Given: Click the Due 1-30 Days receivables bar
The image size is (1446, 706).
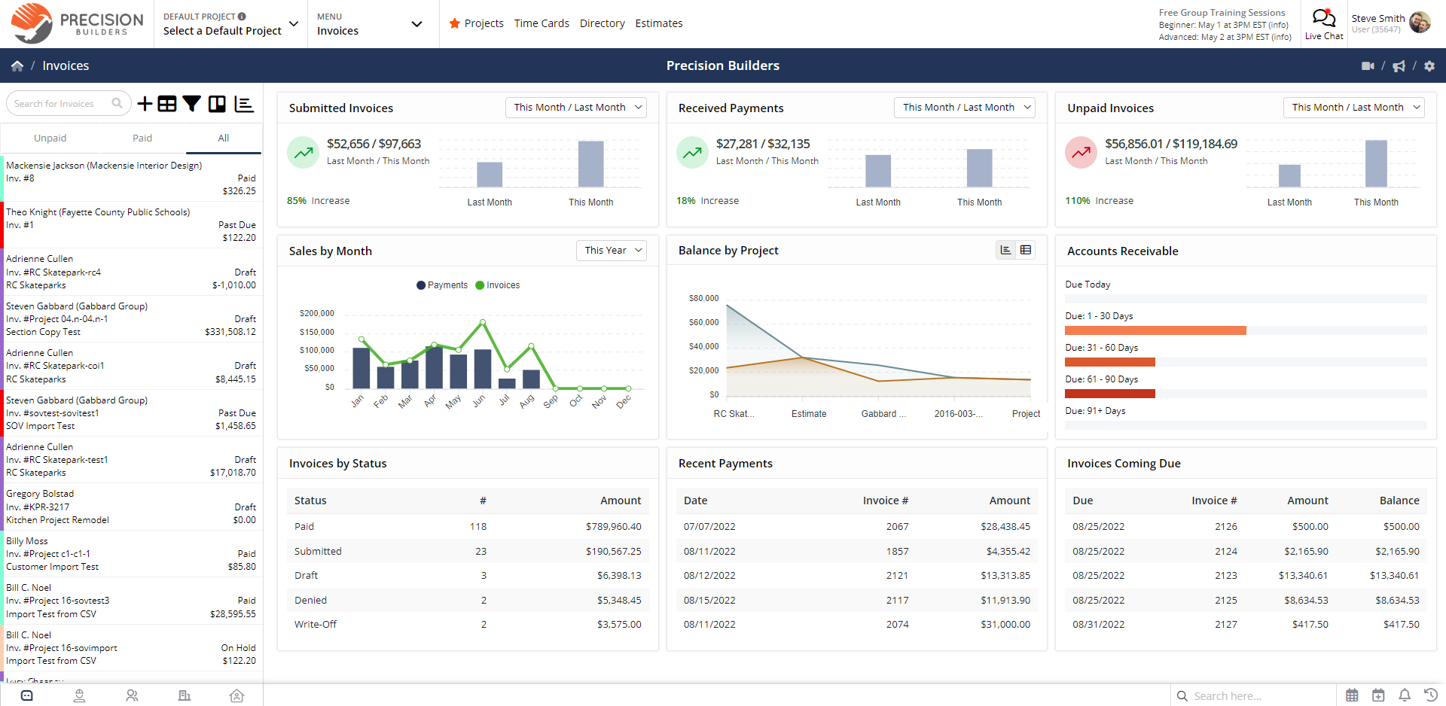Looking at the screenshot, I should [1155, 330].
